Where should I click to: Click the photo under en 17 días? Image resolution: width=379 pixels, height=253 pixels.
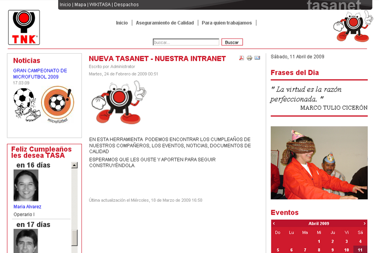26,241
